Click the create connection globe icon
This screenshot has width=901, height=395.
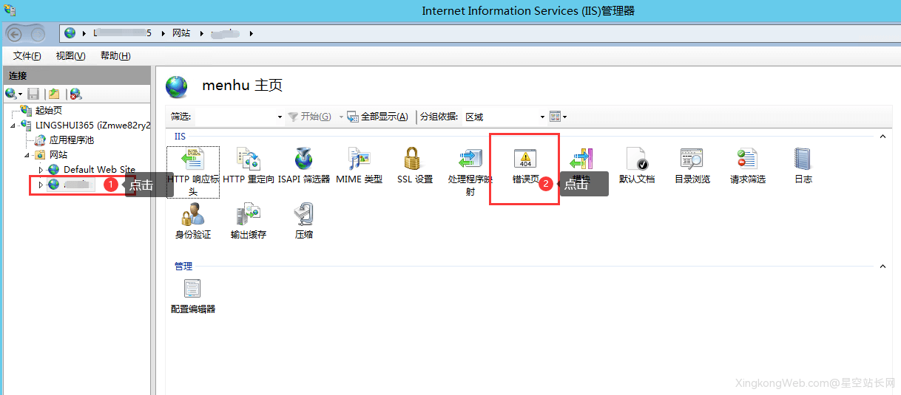[x=10, y=94]
